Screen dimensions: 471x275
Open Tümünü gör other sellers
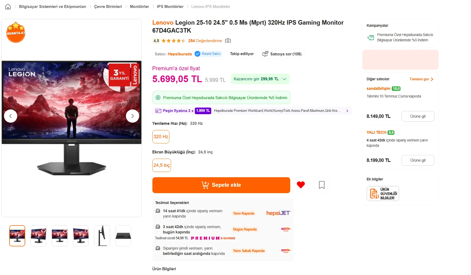[x=421, y=79]
